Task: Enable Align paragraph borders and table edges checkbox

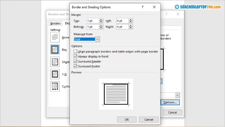Action: pos(75,52)
